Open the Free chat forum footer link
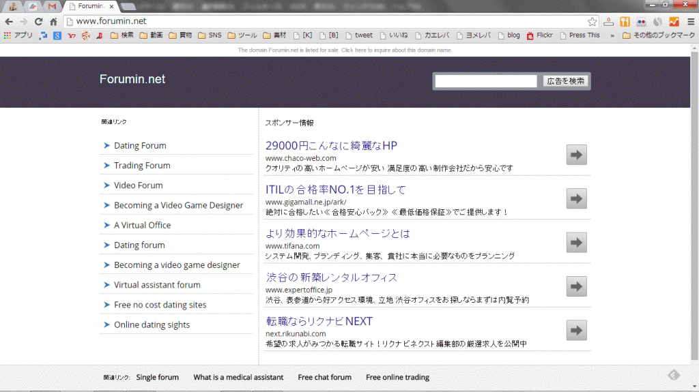This screenshot has height=392, width=699. click(x=324, y=377)
